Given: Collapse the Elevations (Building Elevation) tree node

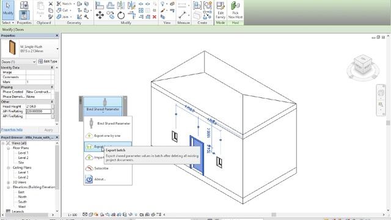Looking at the screenshot, I should [8, 187].
